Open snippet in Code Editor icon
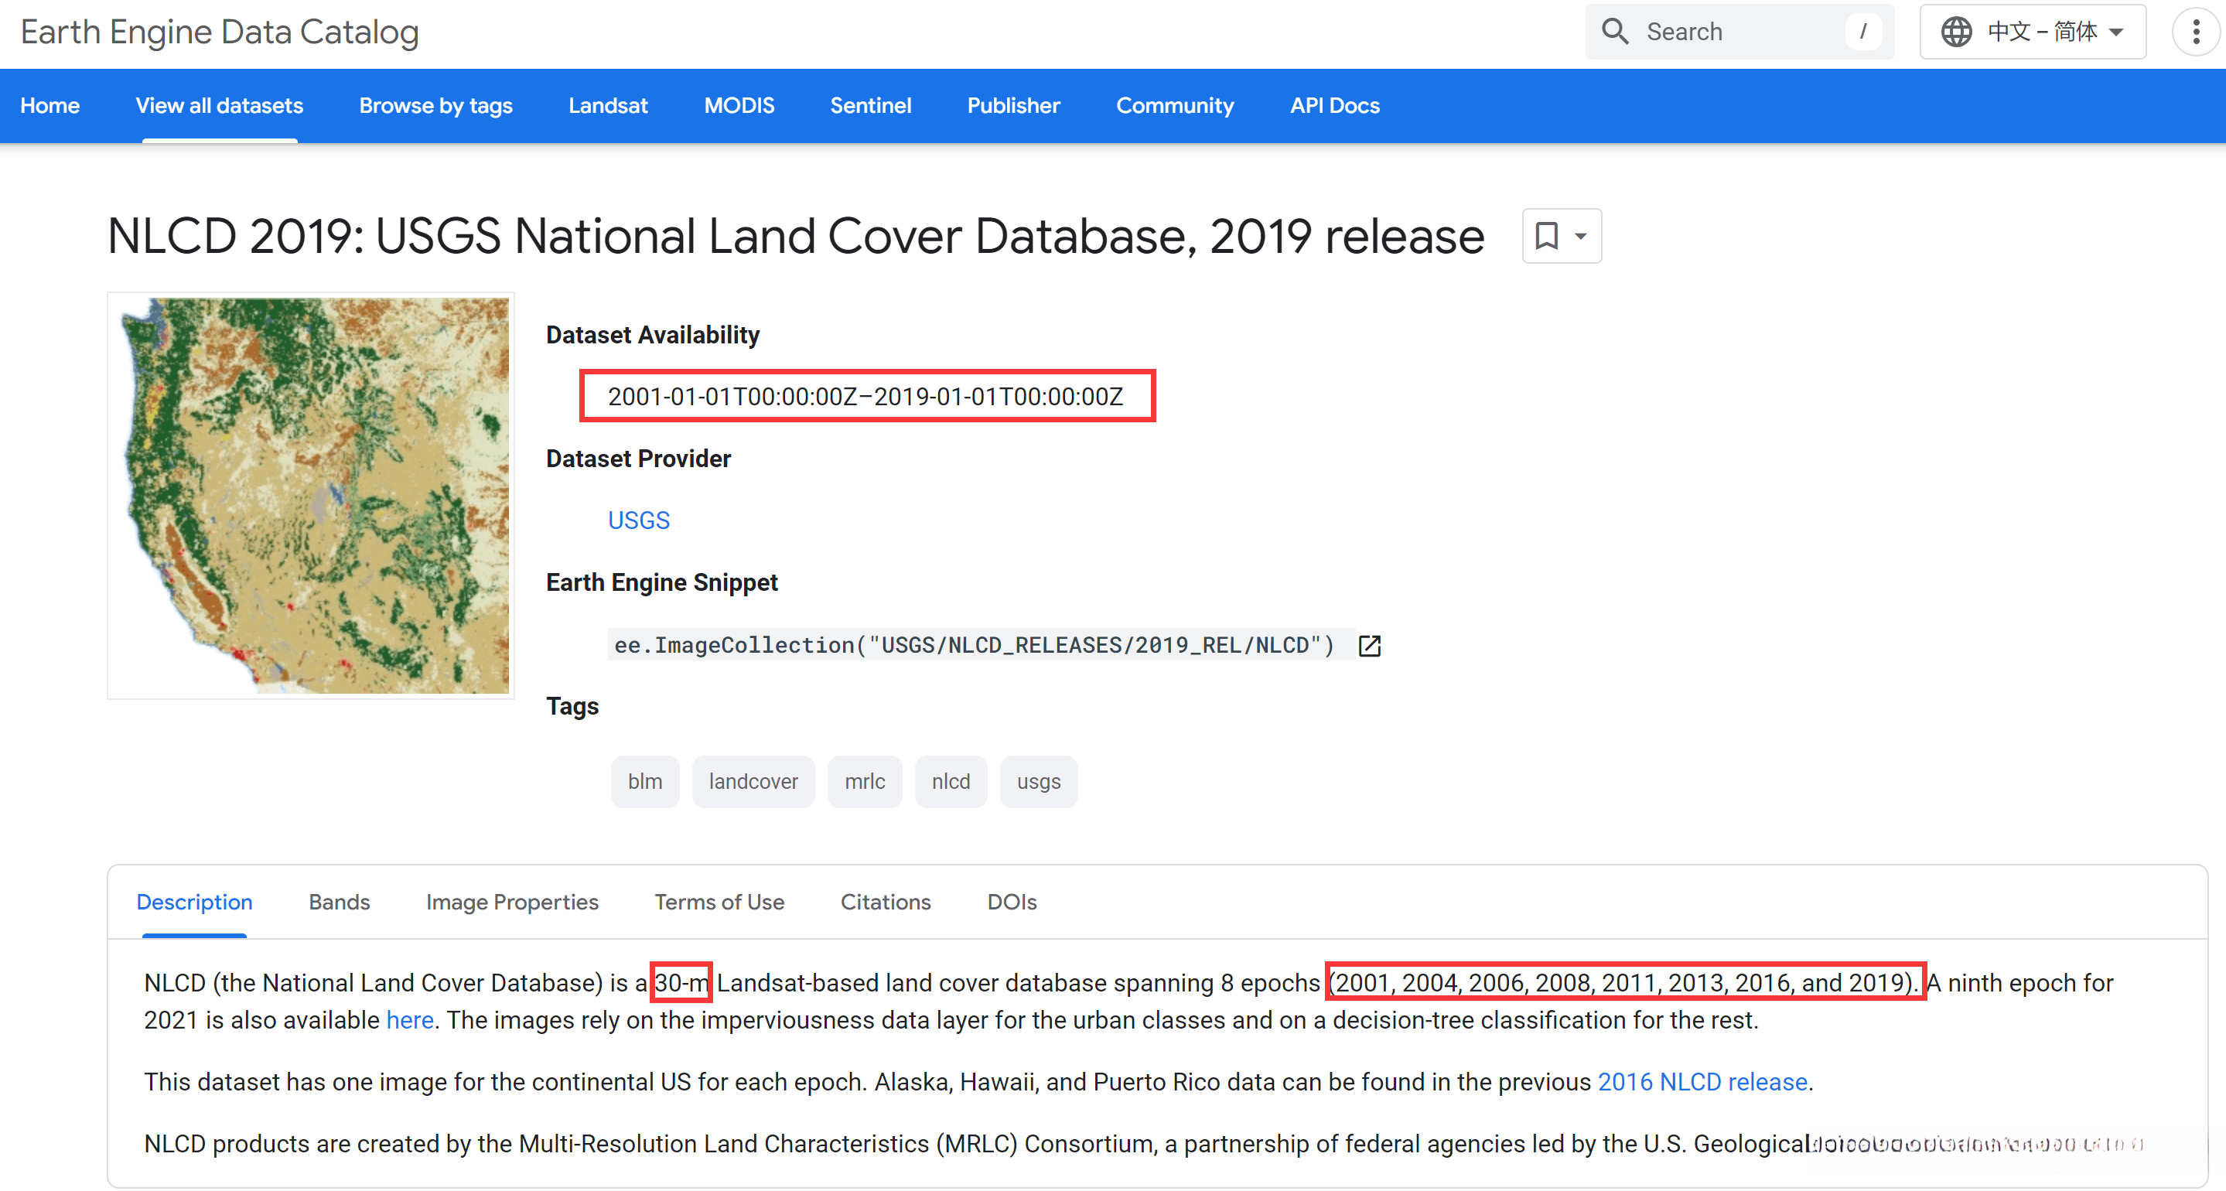2226x1191 pixels. [1370, 646]
